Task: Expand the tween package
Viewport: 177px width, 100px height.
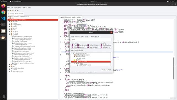Action: click(x=10, y=65)
